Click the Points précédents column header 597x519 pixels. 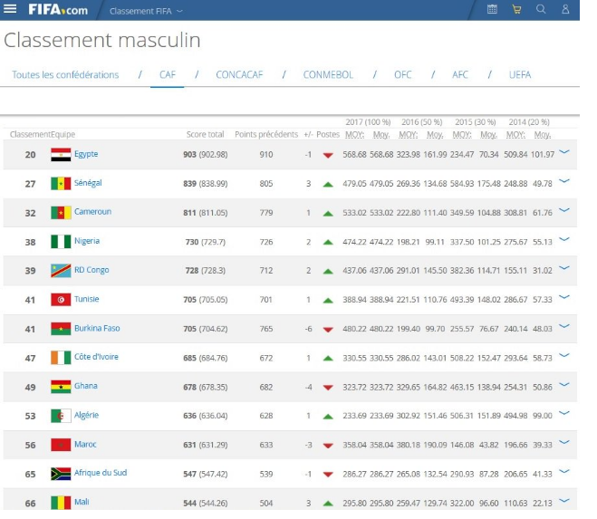(266, 134)
